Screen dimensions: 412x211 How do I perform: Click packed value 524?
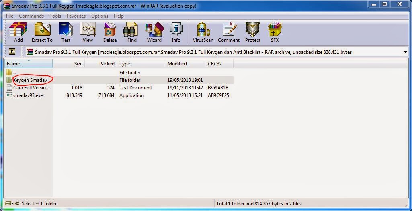[111, 88]
